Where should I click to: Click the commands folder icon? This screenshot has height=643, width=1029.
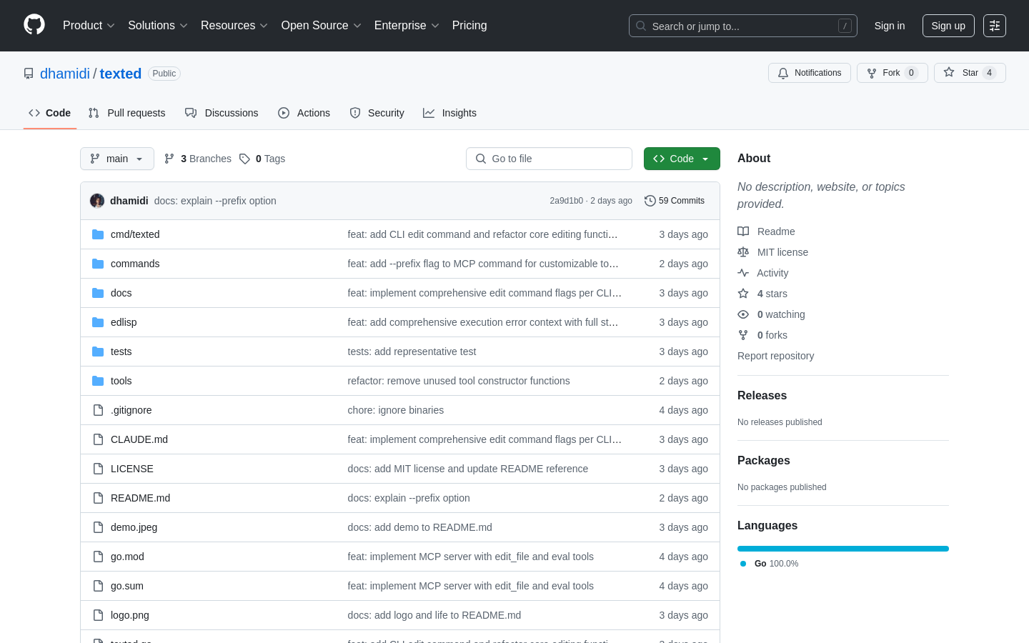click(98, 264)
